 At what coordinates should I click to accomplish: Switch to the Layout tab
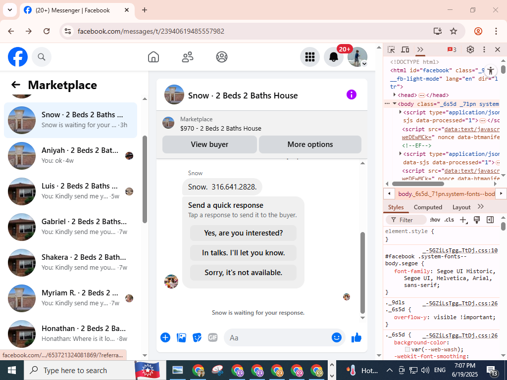coord(461,207)
